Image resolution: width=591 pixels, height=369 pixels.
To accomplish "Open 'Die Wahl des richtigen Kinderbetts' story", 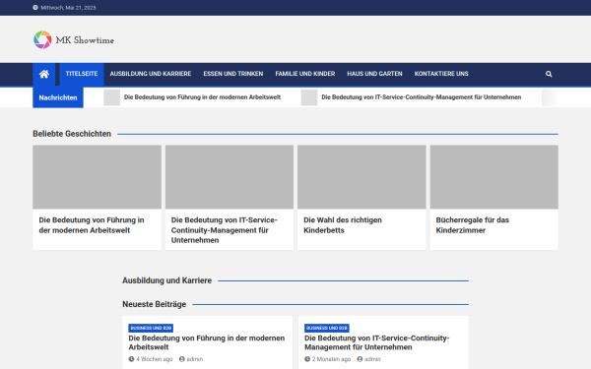I will pyautogui.click(x=343, y=225).
